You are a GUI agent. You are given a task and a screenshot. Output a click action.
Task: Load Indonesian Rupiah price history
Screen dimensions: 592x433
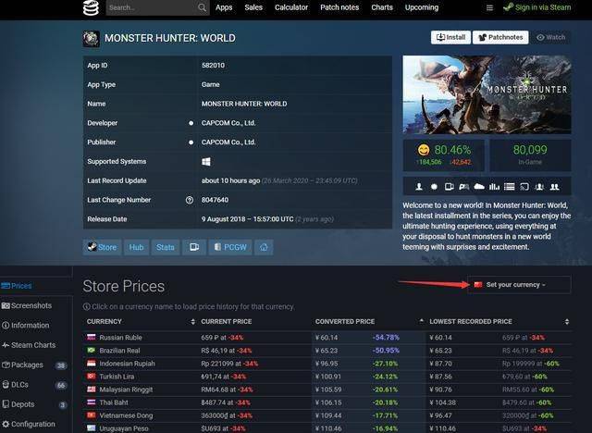[x=128, y=364]
